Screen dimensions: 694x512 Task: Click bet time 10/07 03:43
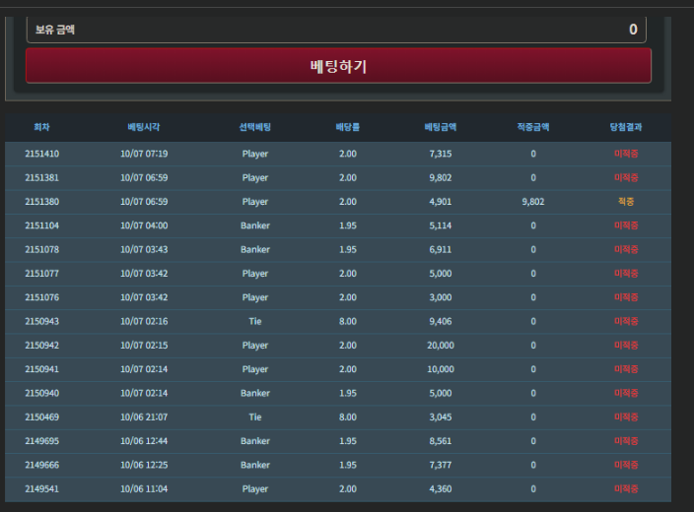144,249
